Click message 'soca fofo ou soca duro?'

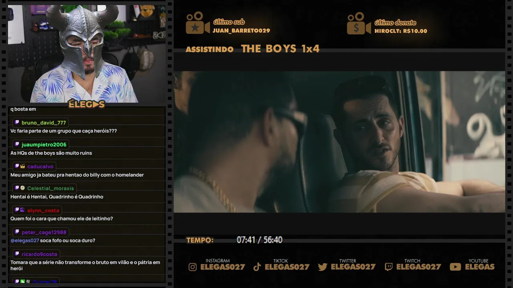click(67, 240)
